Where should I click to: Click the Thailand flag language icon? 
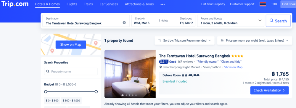tap(263, 4)
